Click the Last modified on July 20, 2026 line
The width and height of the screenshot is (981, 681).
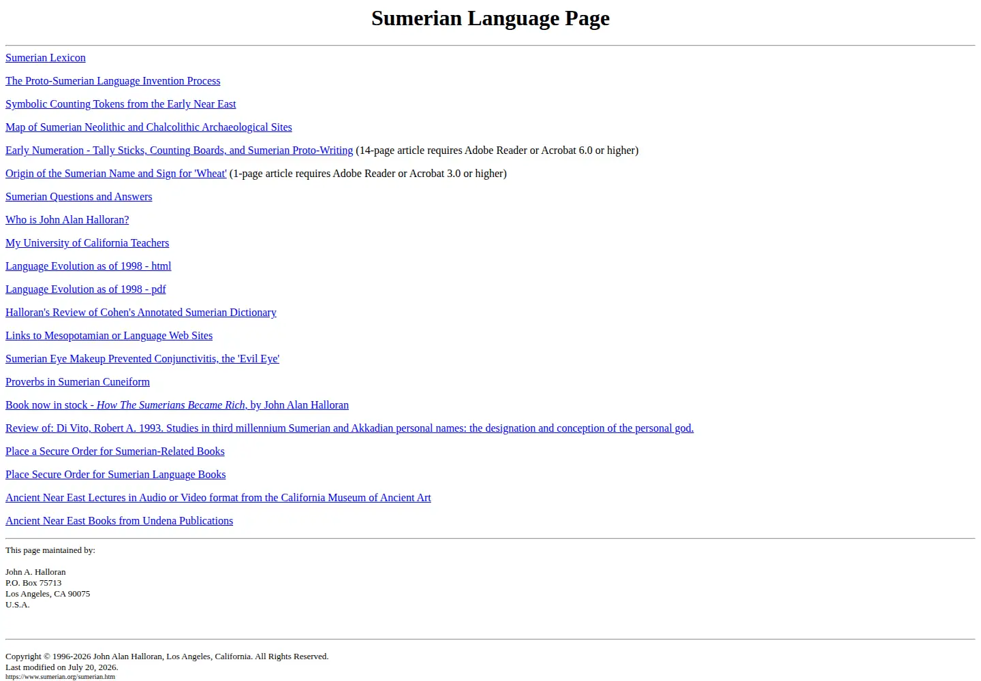point(62,667)
